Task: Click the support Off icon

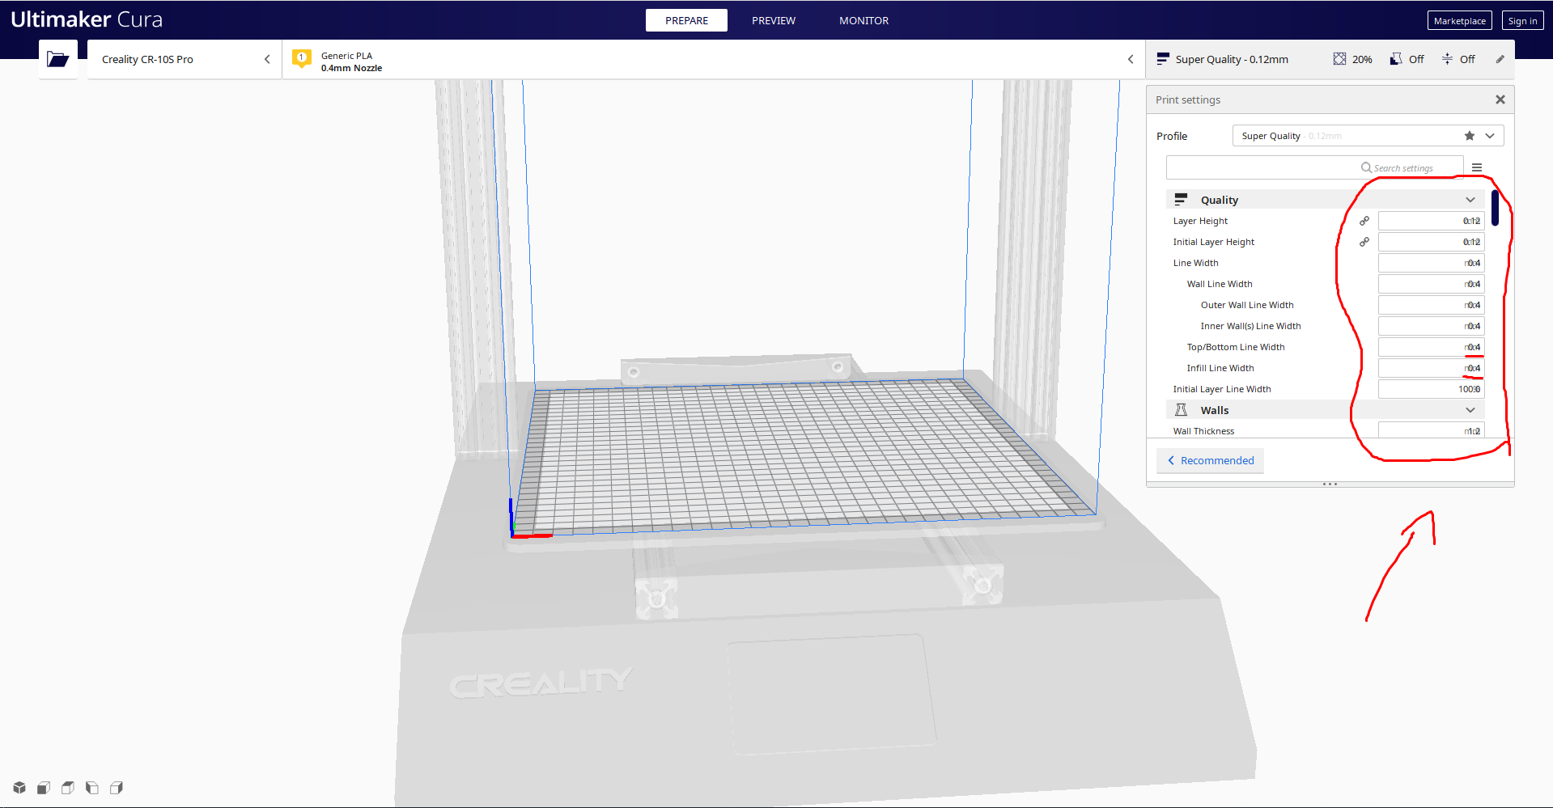Action: pos(1396,59)
